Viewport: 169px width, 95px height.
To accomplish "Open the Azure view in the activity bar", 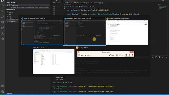I will 2,34.
